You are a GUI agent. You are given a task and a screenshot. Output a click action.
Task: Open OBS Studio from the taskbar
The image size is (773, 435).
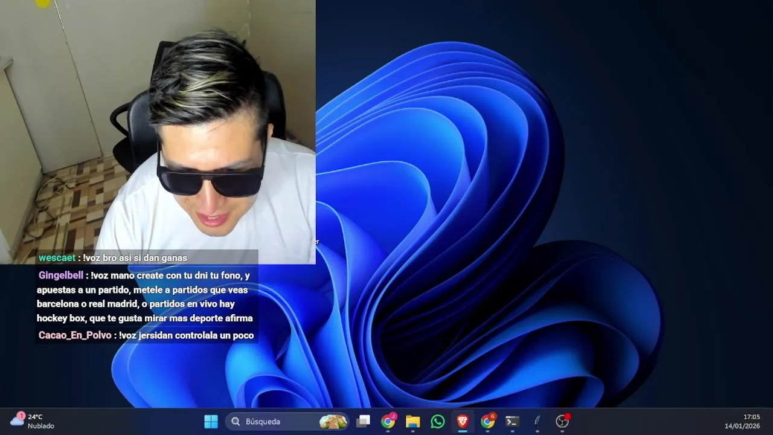point(562,421)
